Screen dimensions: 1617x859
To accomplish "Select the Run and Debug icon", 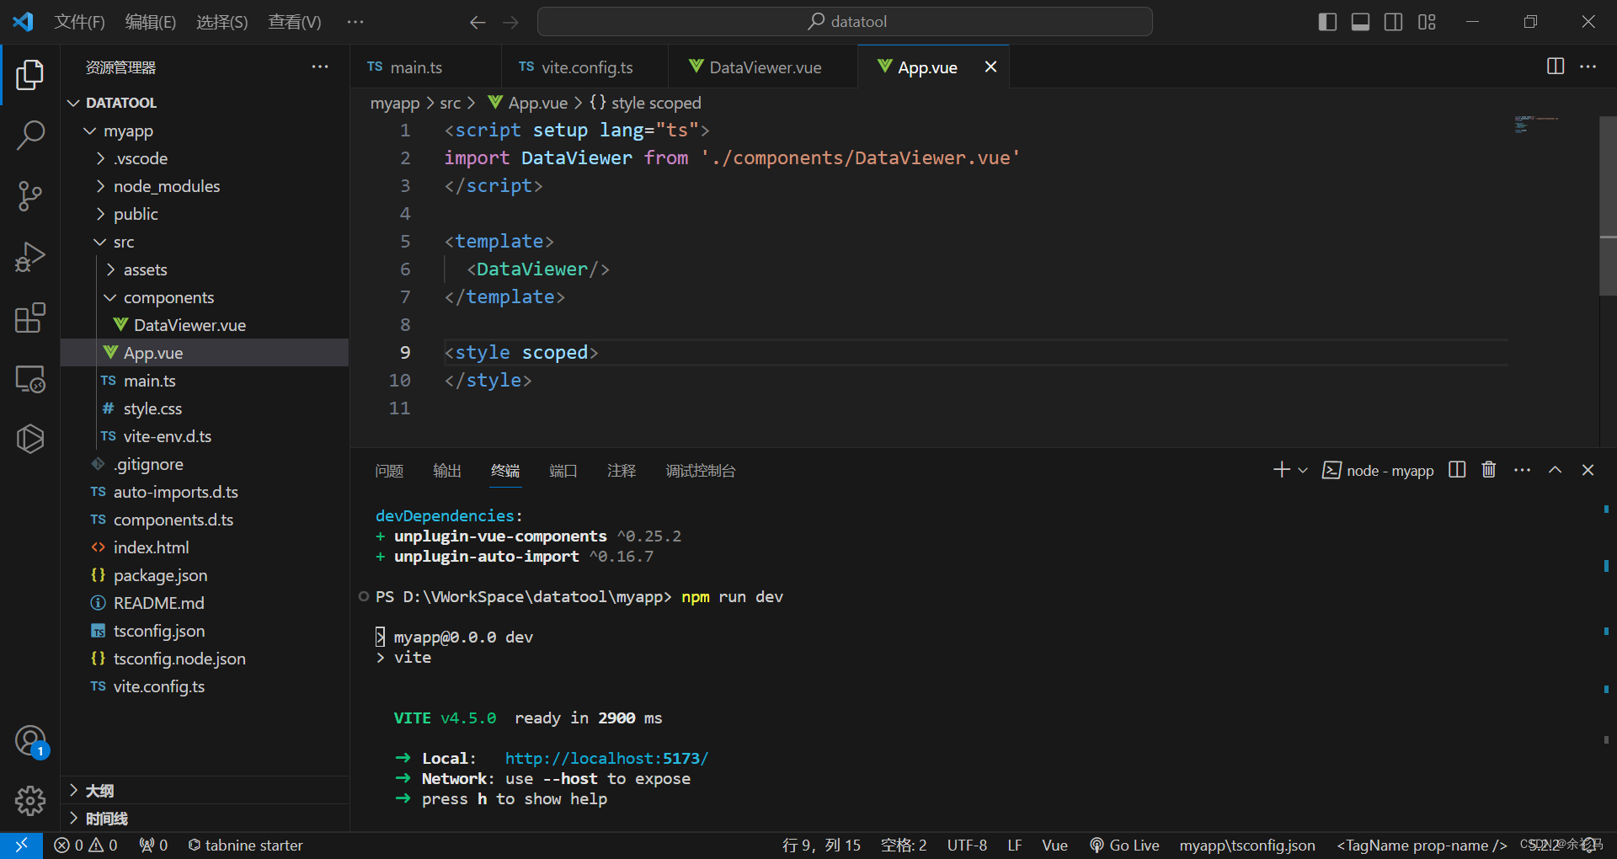I will coord(30,257).
